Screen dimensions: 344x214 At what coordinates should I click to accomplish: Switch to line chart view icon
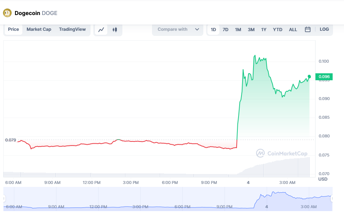(x=101, y=30)
